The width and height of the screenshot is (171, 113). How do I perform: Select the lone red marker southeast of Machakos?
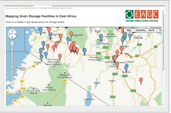[141, 81]
